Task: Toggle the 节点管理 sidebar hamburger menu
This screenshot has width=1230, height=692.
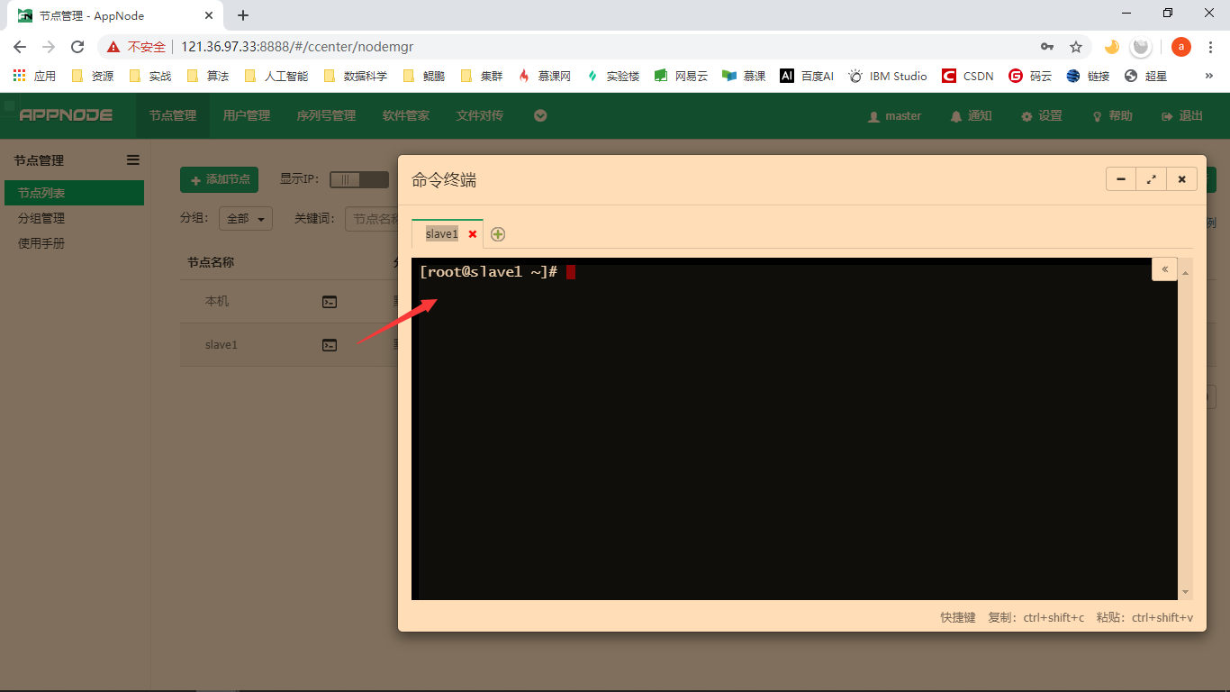Action: pos(133,160)
